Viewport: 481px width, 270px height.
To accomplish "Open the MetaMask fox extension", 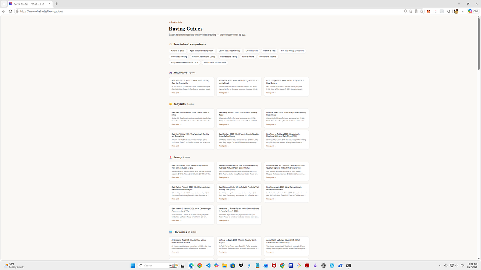I will coord(428,11).
